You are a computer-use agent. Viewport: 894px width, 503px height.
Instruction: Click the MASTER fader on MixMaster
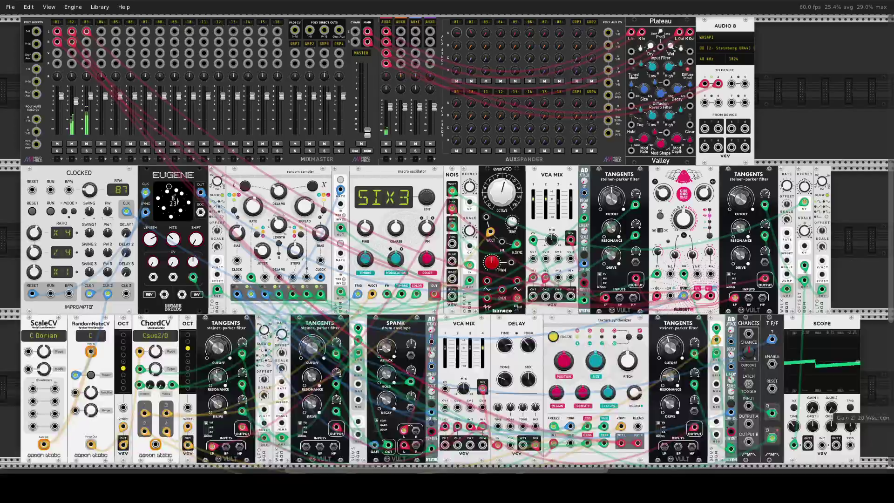[367, 132]
